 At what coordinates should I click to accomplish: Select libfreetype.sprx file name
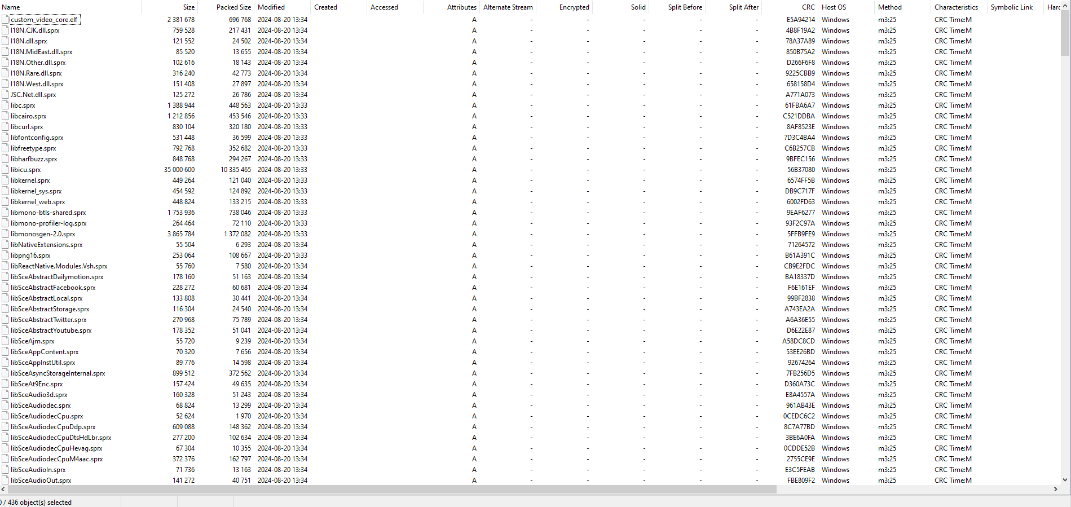click(x=33, y=148)
